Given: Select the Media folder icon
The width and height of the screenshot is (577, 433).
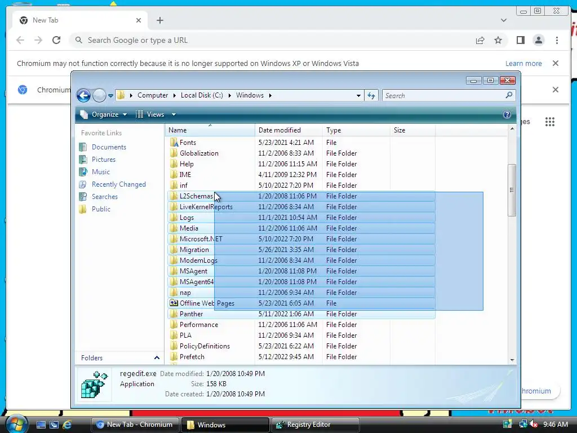Looking at the screenshot, I should tap(174, 228).
